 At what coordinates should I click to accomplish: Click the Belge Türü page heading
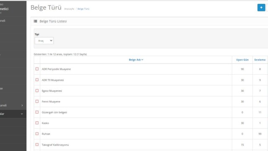(46, 8)
